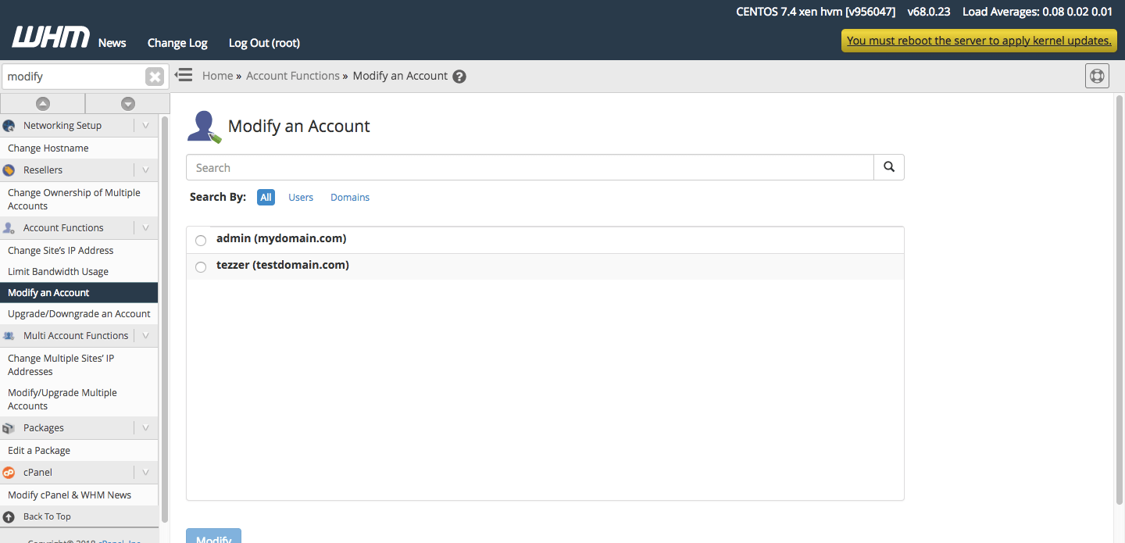Open News in the top bar
This screenshot has width=1125, height=543.
click(x=112, y=43)
